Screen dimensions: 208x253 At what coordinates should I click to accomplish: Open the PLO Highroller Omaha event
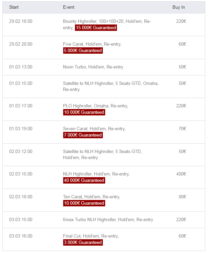tap(95, 106)
